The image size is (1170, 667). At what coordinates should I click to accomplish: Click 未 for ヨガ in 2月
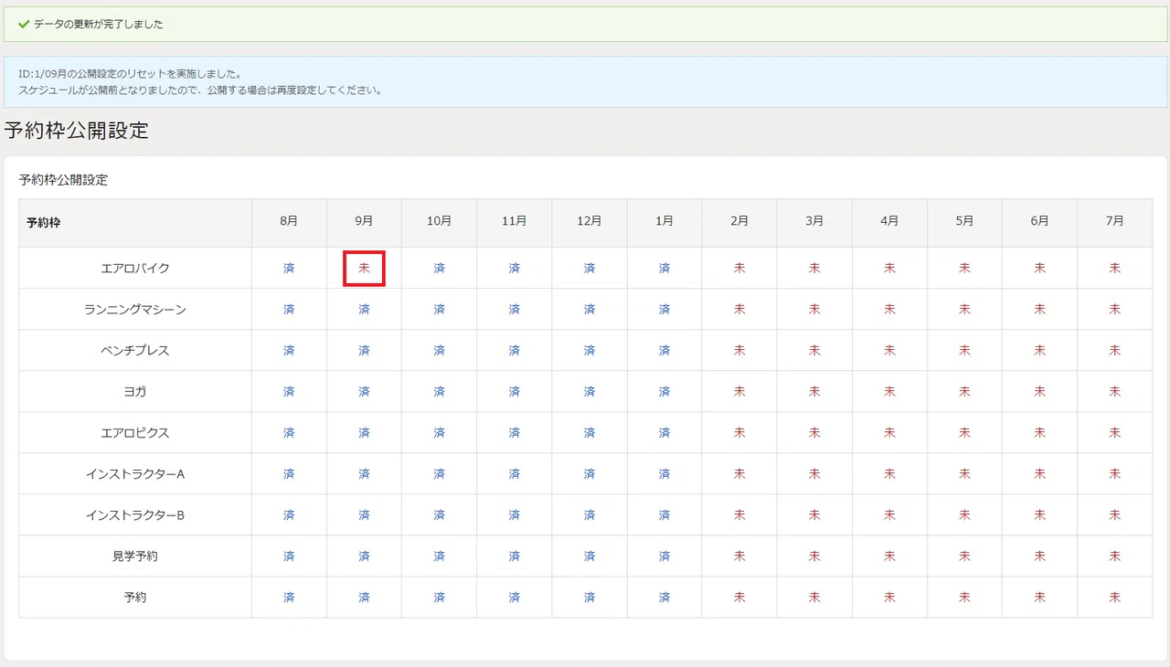click(739, 392)
